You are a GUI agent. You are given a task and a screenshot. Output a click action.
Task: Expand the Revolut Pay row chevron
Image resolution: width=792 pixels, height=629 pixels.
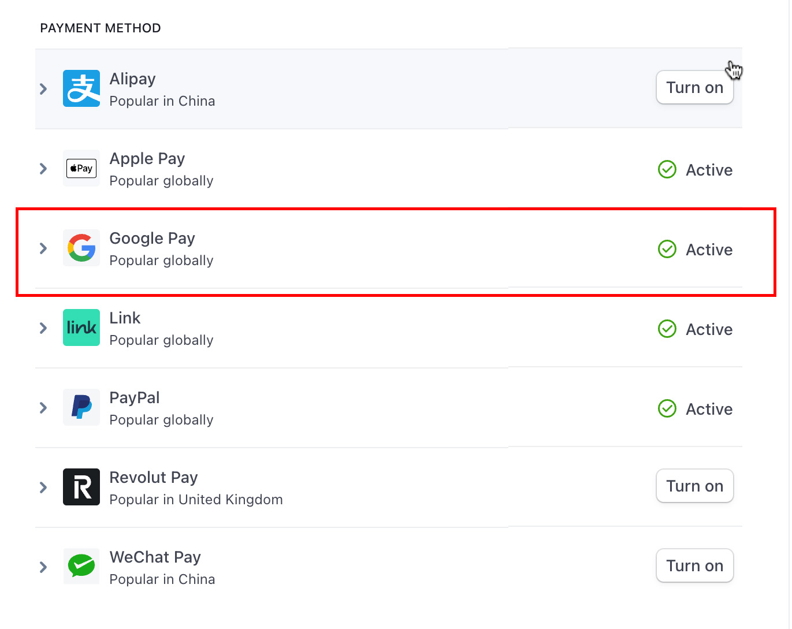(43, 487)
